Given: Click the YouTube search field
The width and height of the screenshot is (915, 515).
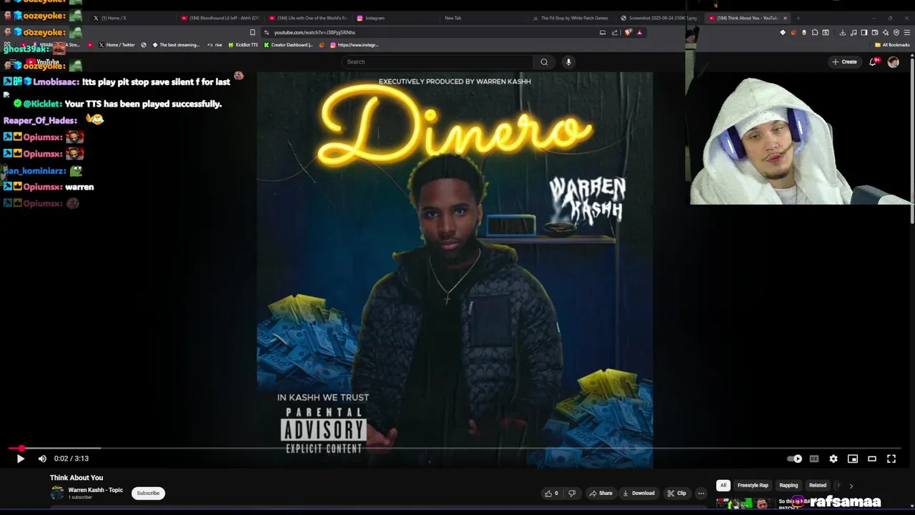Looking at the screenshot, I should (437, 62).
